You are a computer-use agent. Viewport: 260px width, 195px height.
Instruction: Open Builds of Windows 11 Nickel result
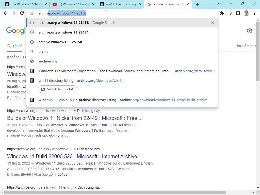tap(75, 118)
